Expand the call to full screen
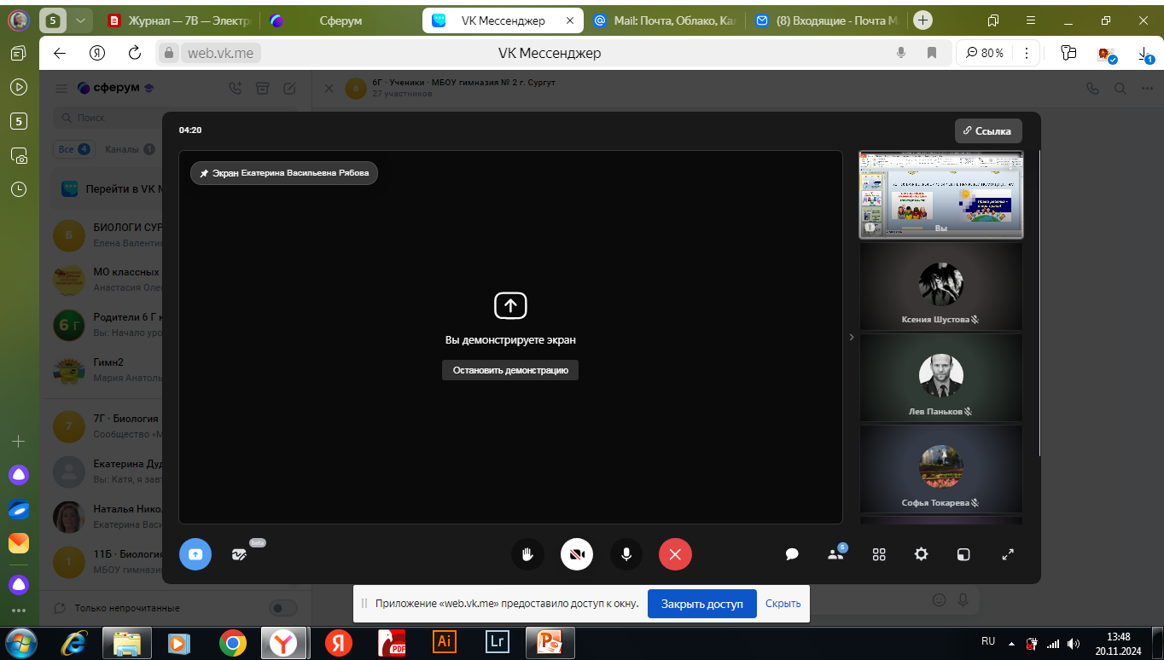 pos(1007,554)
